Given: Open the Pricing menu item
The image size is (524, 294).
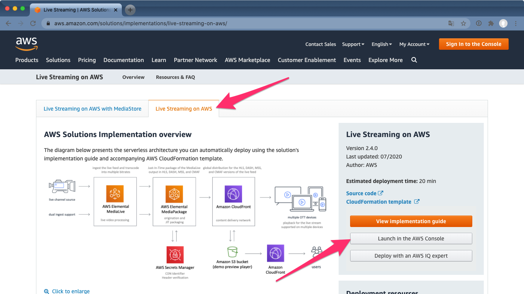Looking at the screenshot, I should coord(87,60).
